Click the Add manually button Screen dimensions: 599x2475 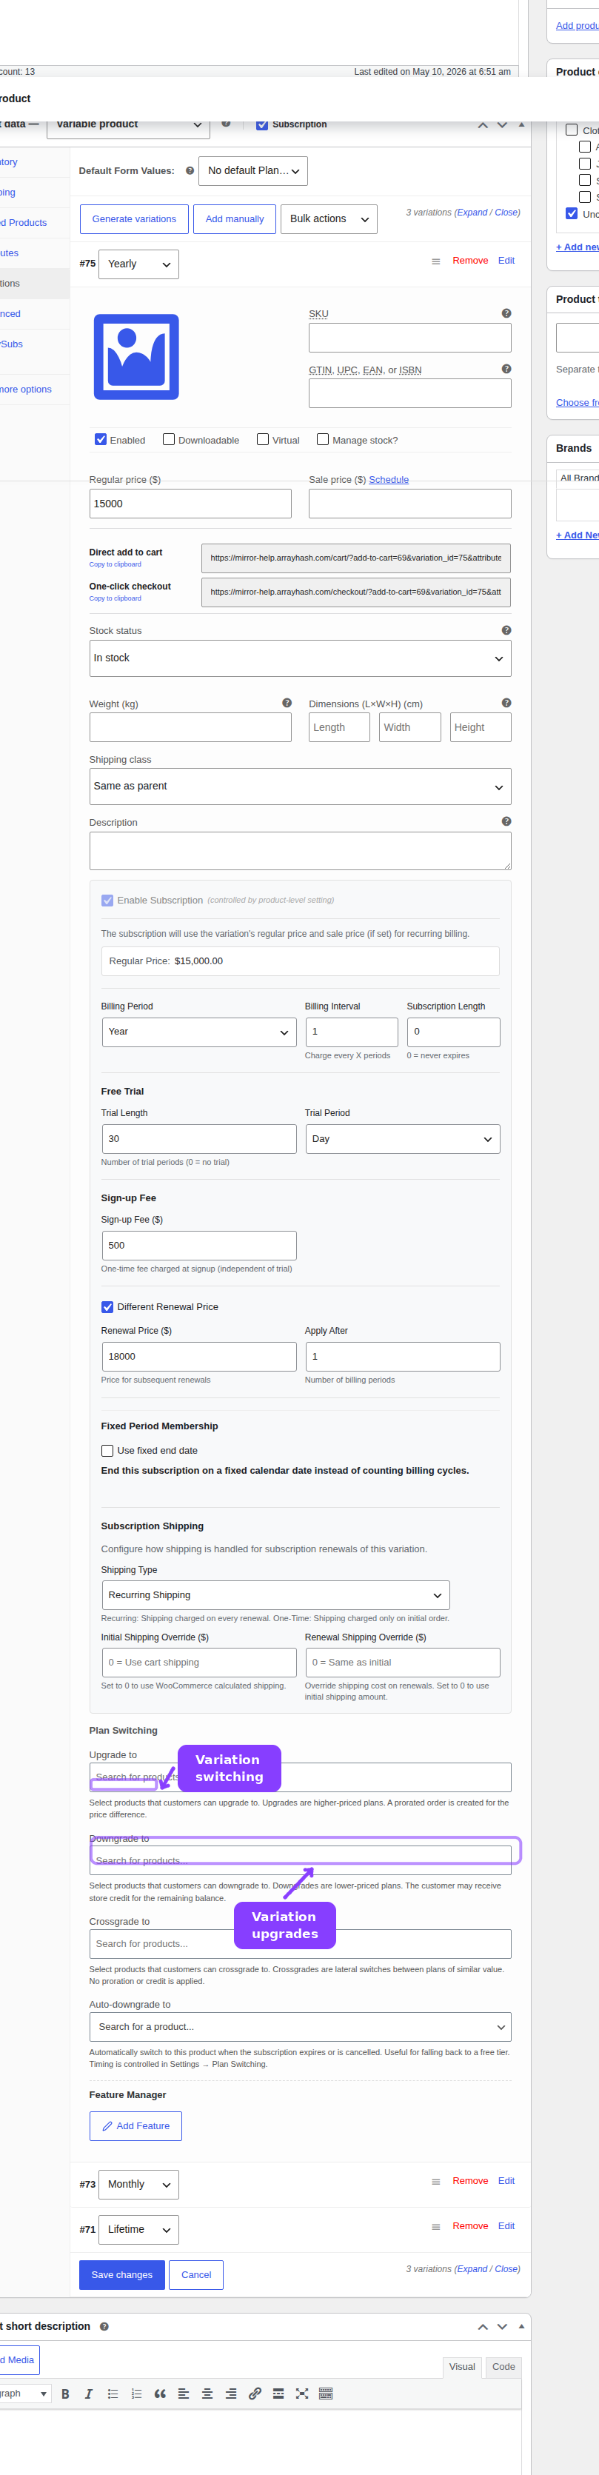point(234,219)
